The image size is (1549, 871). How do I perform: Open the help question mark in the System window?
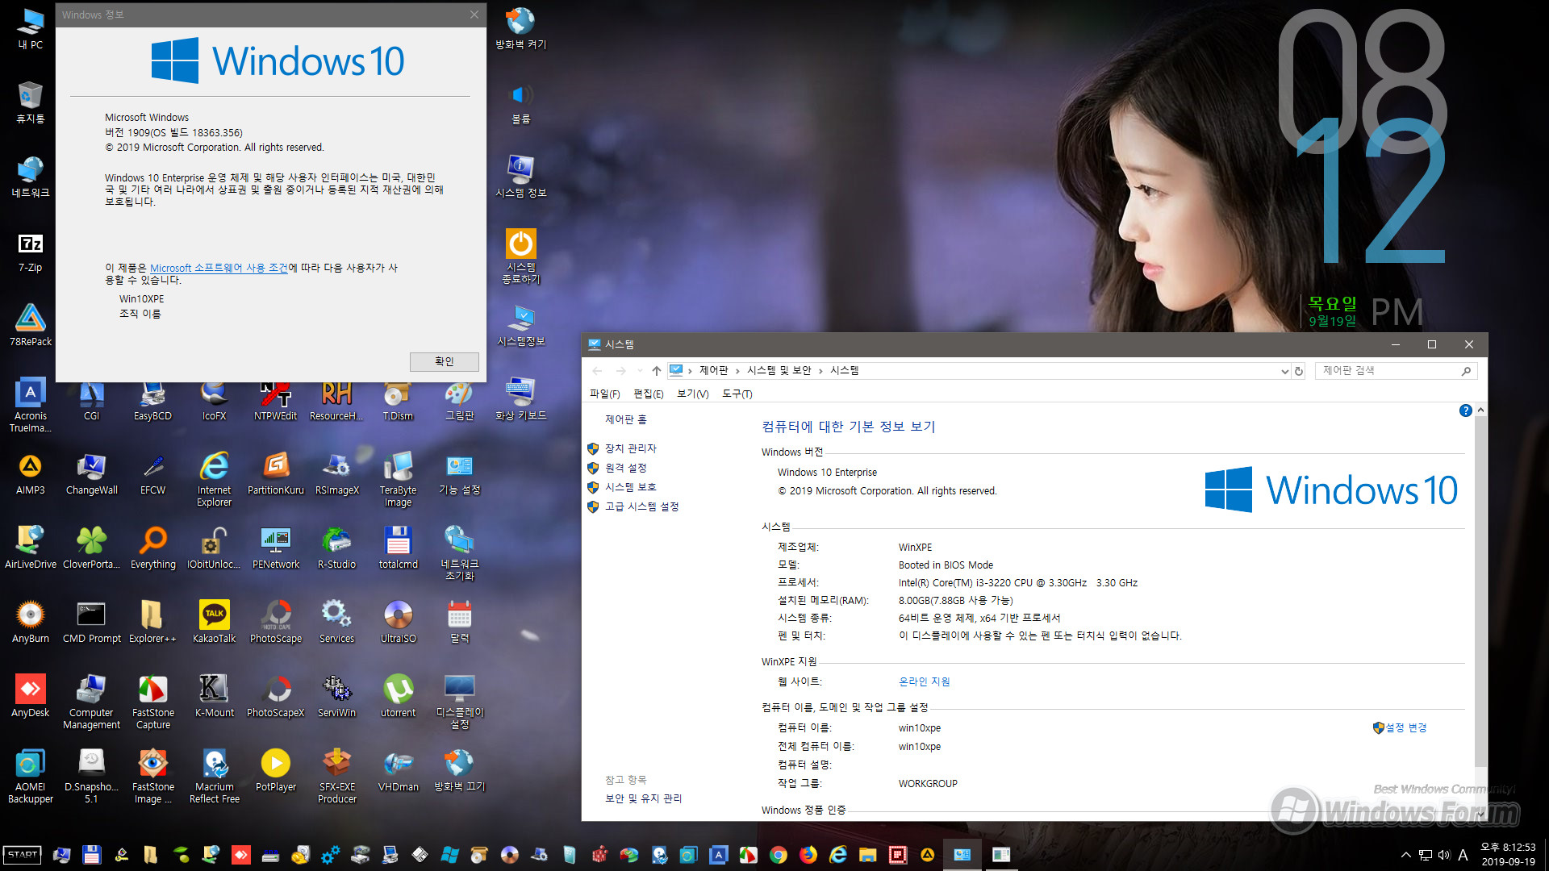tap(1465, 410)
